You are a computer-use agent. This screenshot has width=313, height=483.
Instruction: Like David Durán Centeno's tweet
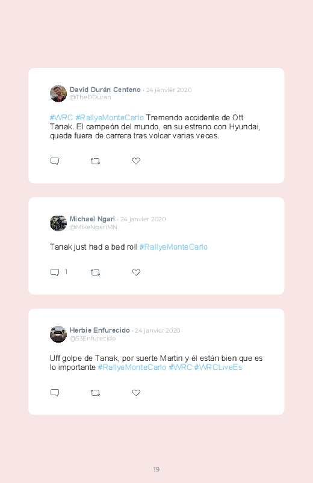coord(136,161)
